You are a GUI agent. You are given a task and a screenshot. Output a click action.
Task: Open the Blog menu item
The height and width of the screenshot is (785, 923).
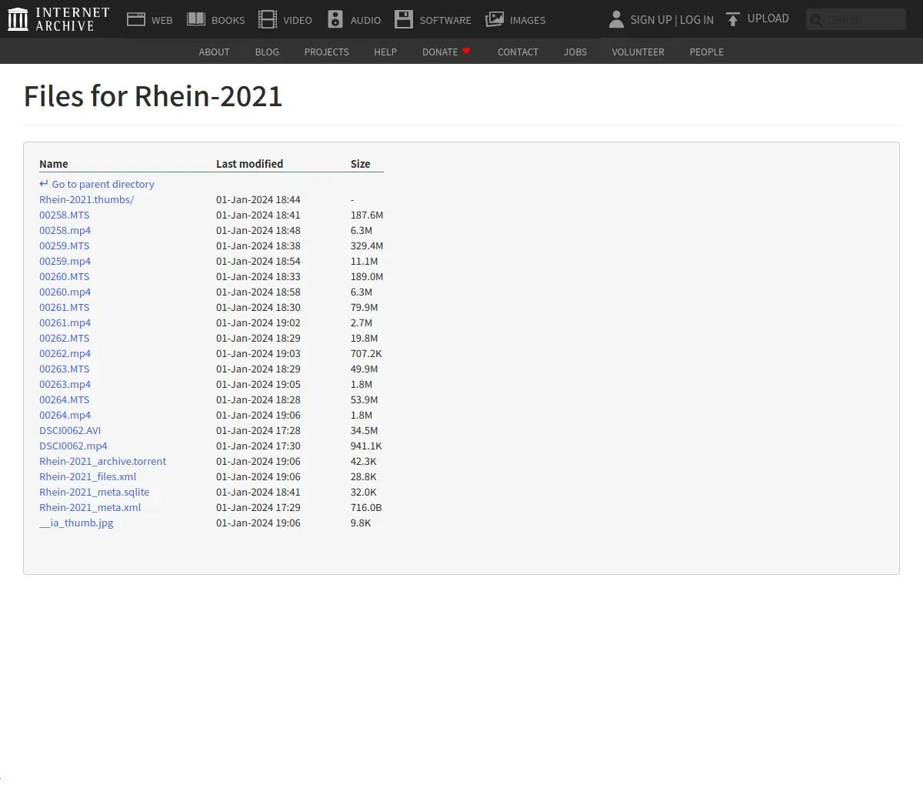pyautogui.click(x=267, y=52)
